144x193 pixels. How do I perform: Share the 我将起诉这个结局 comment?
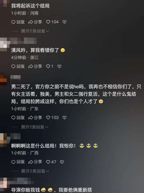pos(35,22)
